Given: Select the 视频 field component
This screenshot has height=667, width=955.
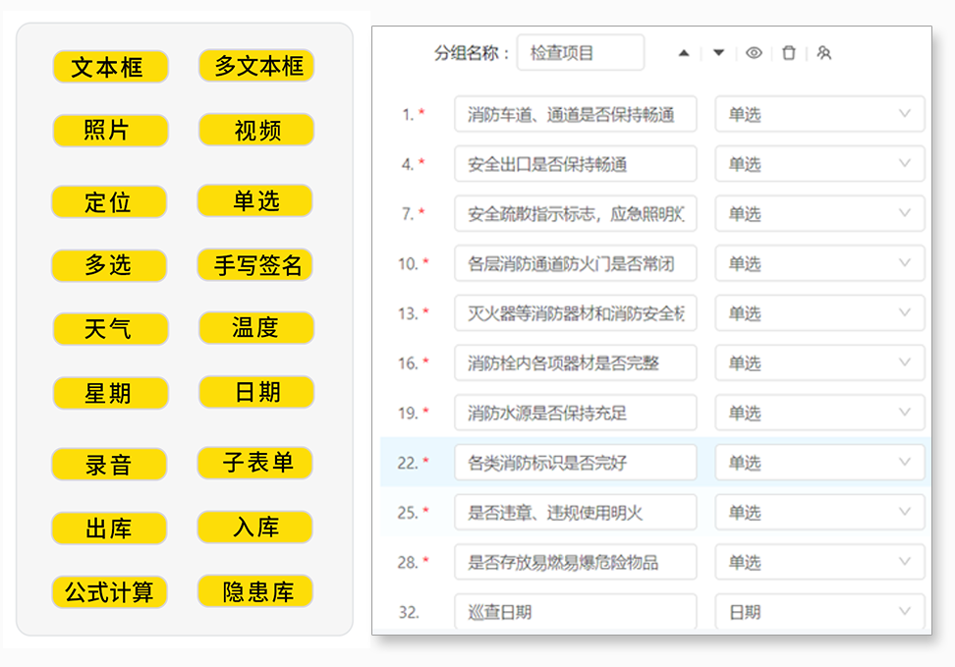Looking at the screenshot, I should 255,130.
